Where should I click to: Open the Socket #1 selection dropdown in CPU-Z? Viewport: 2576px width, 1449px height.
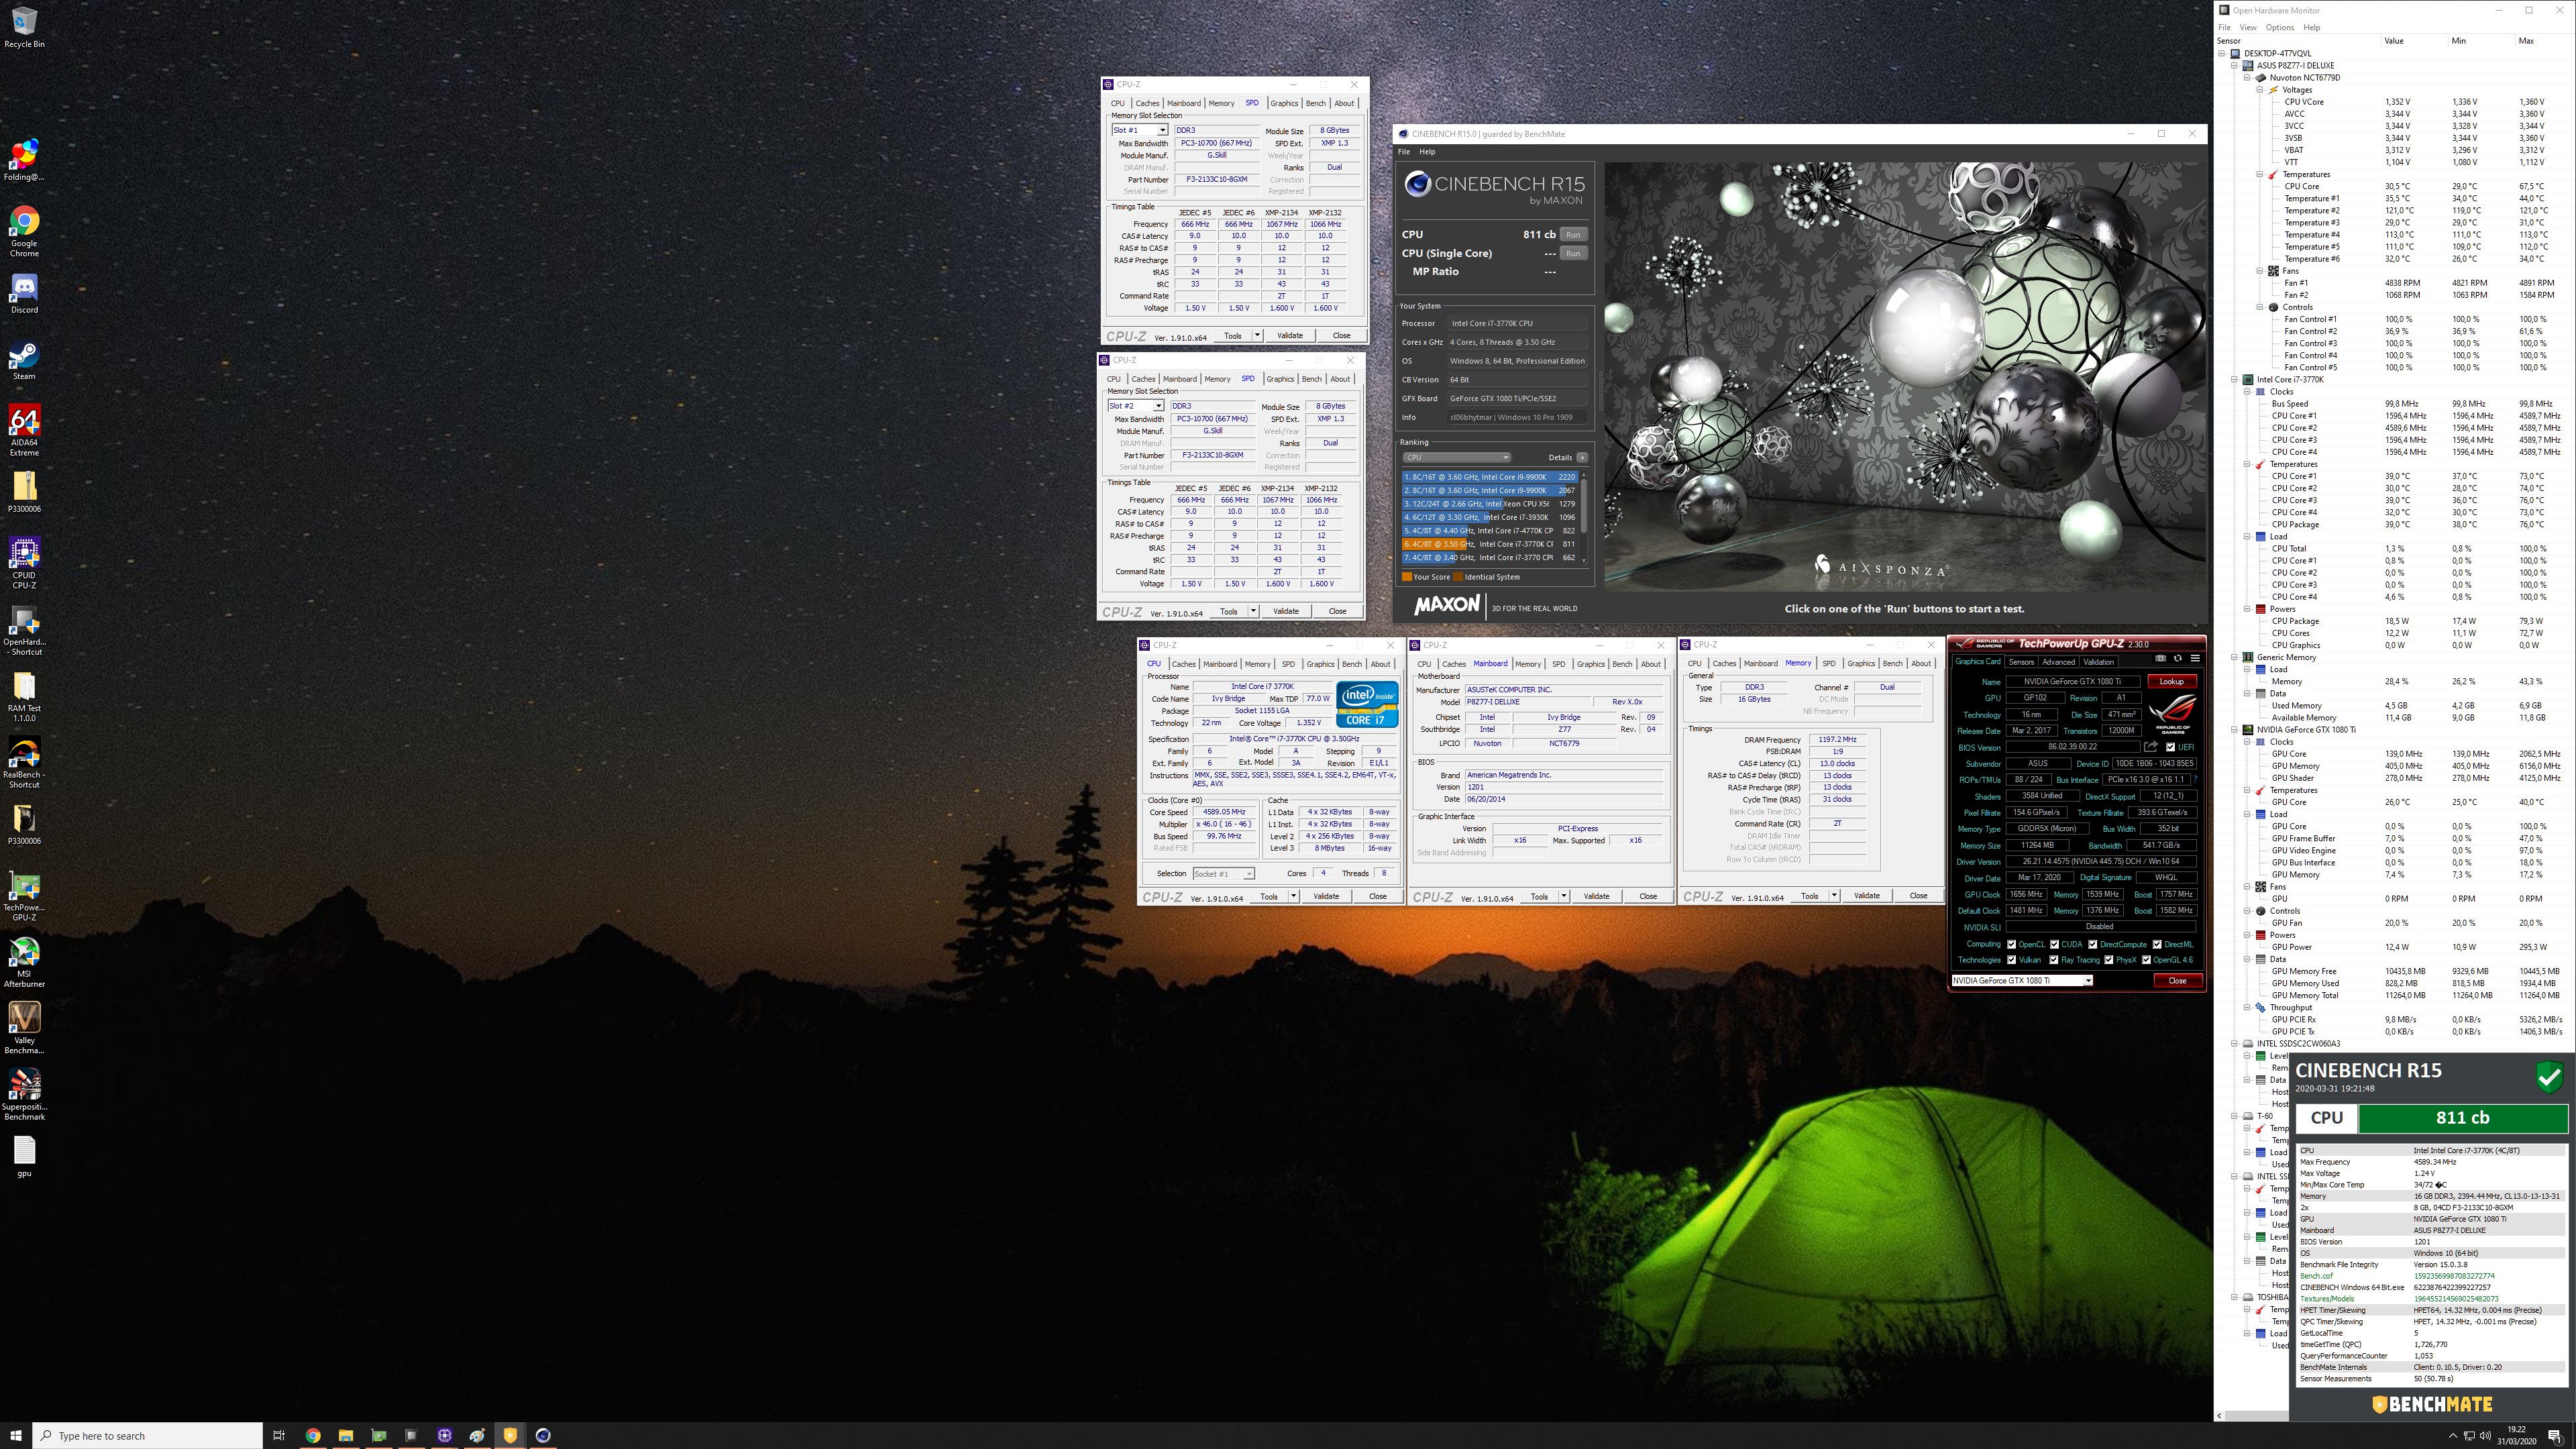(x=1223, y=873)
